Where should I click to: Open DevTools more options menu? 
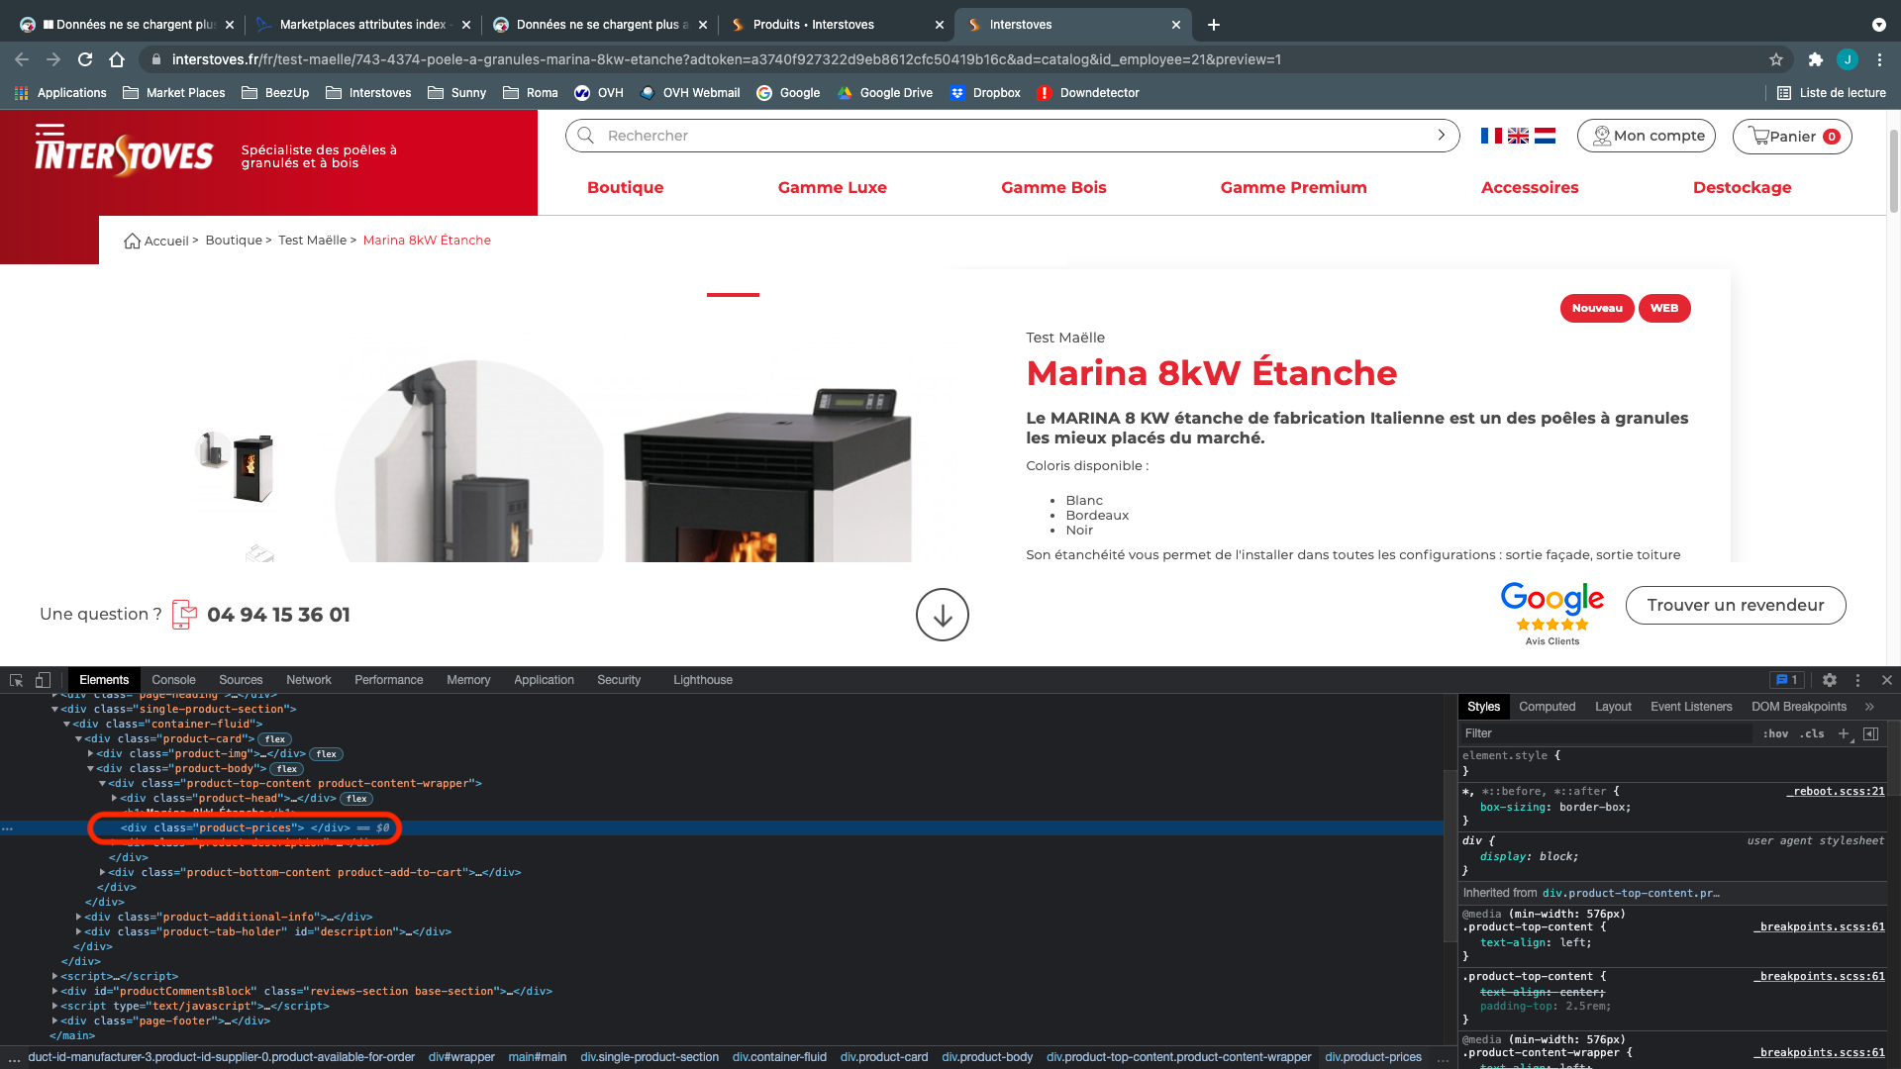point(1857,680)
